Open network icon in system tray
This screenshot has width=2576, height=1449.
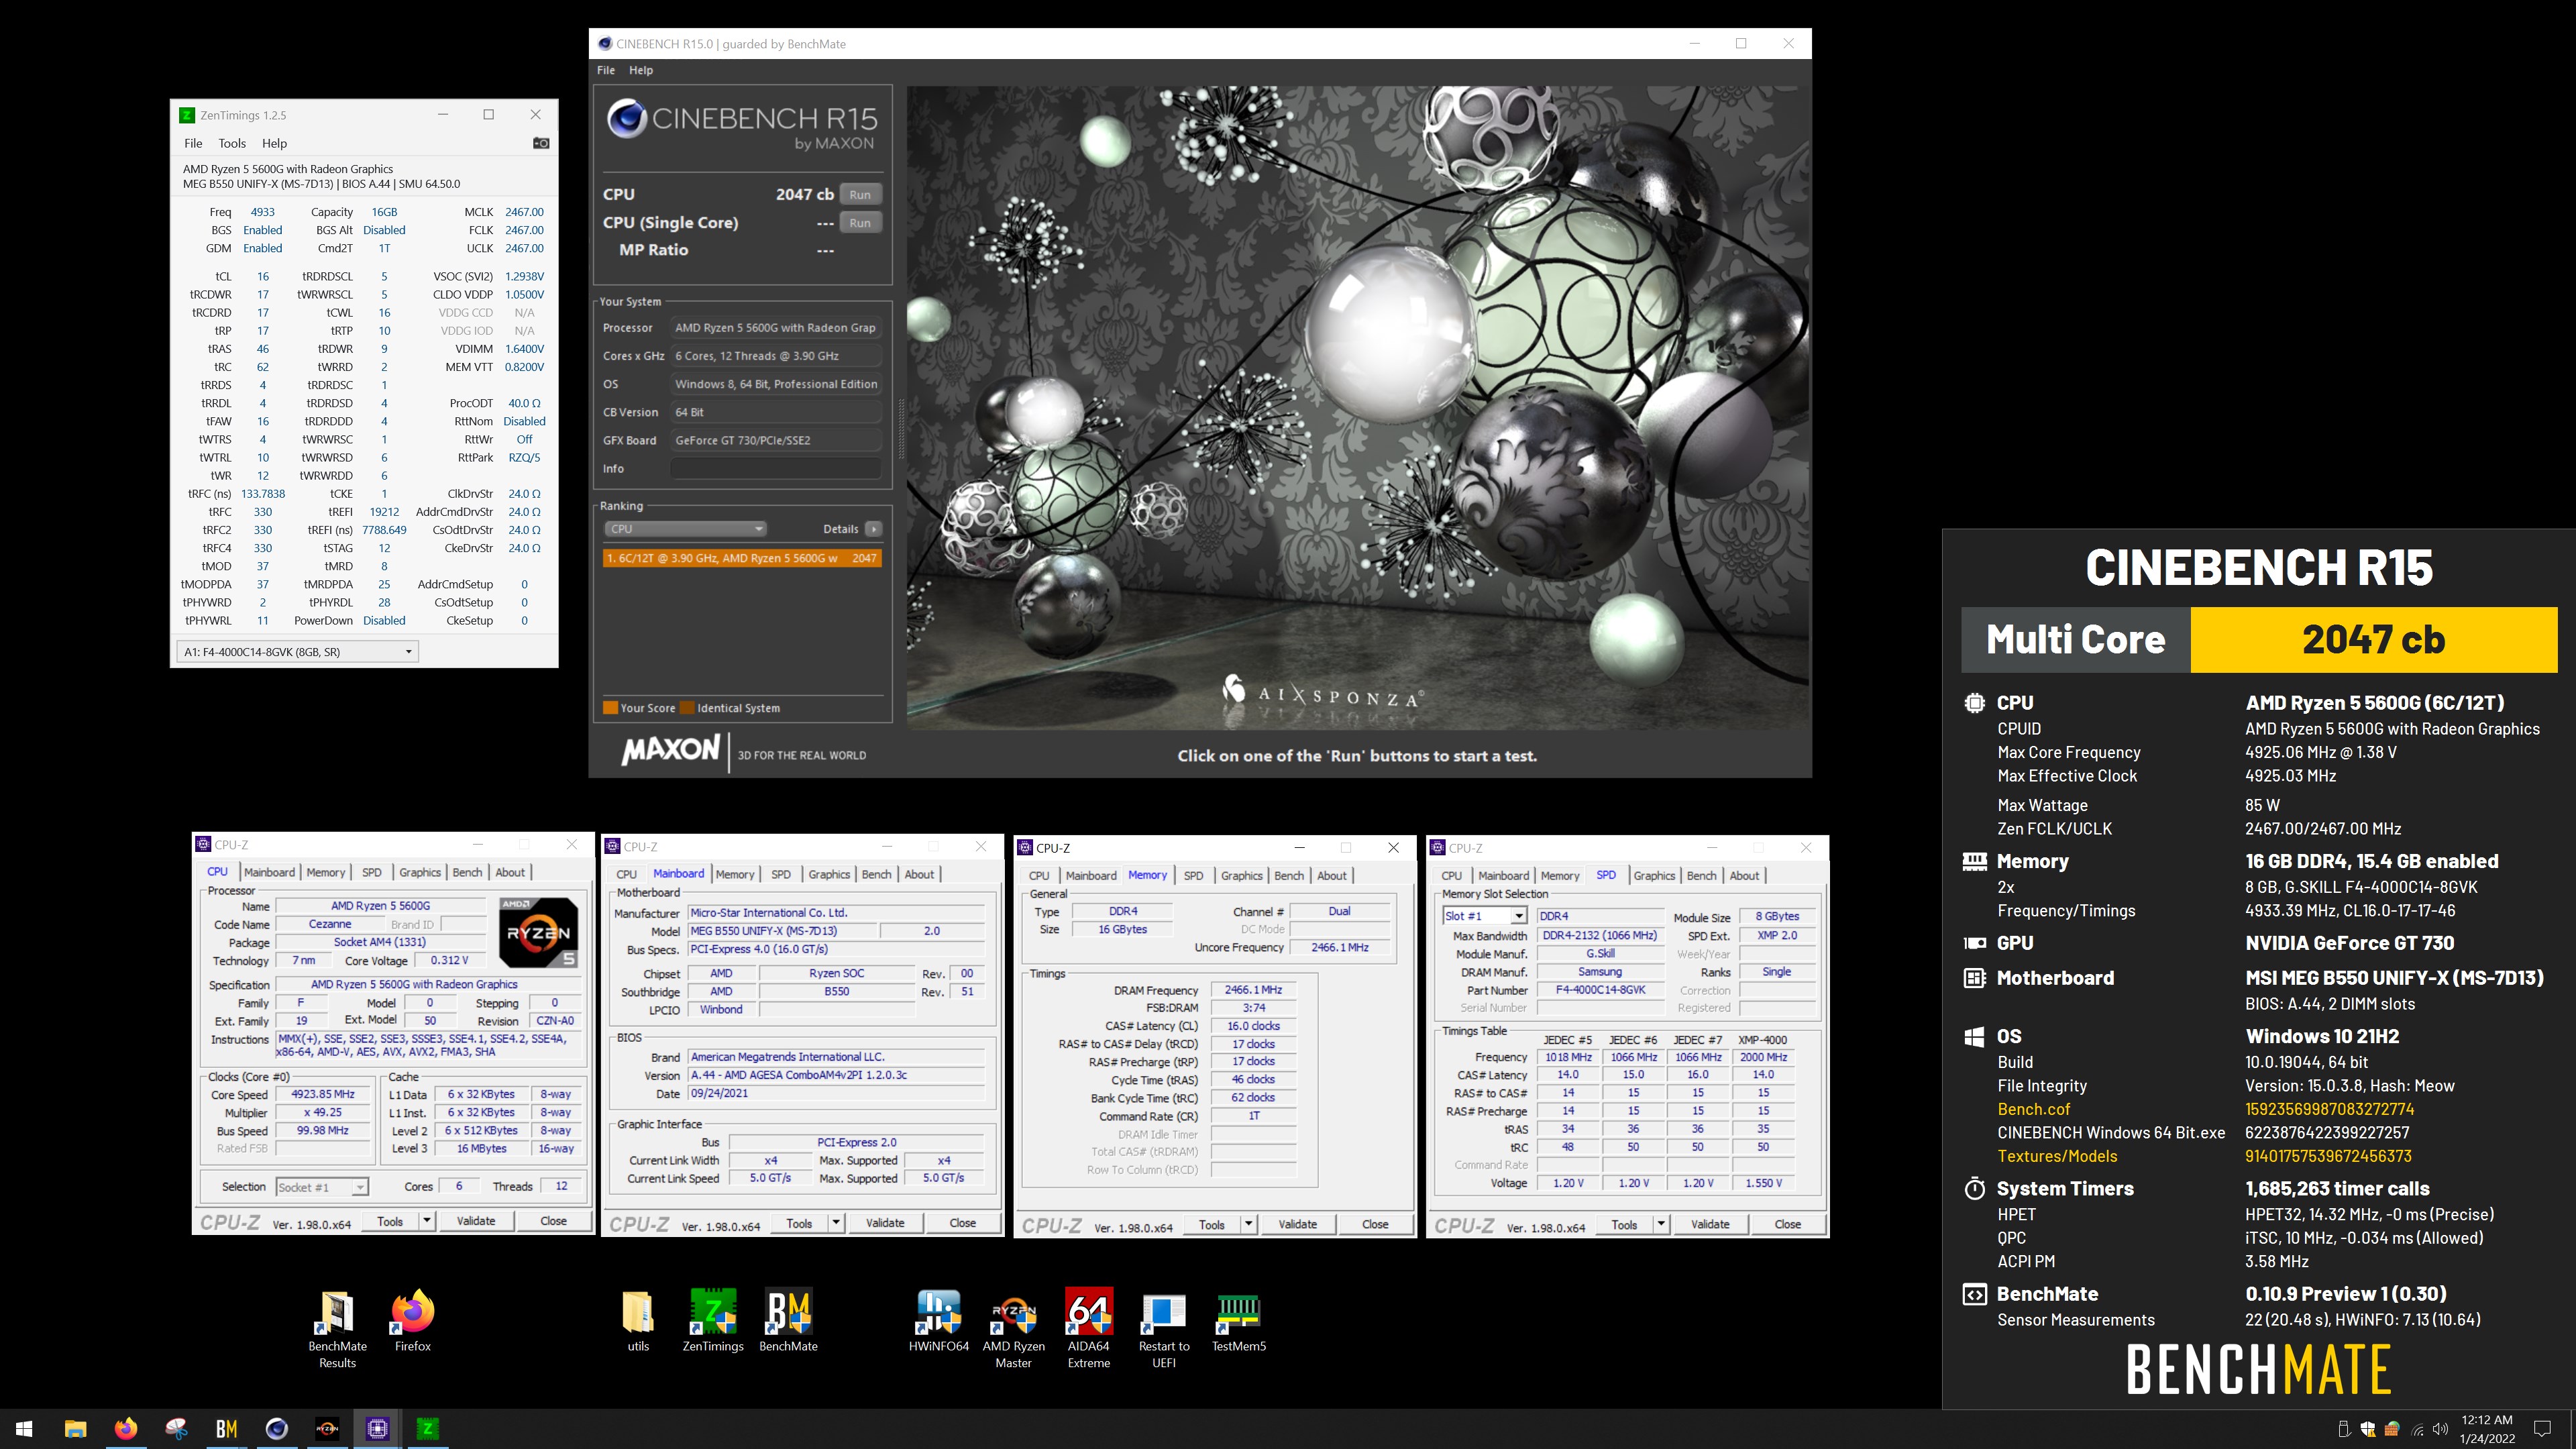2417,1429
